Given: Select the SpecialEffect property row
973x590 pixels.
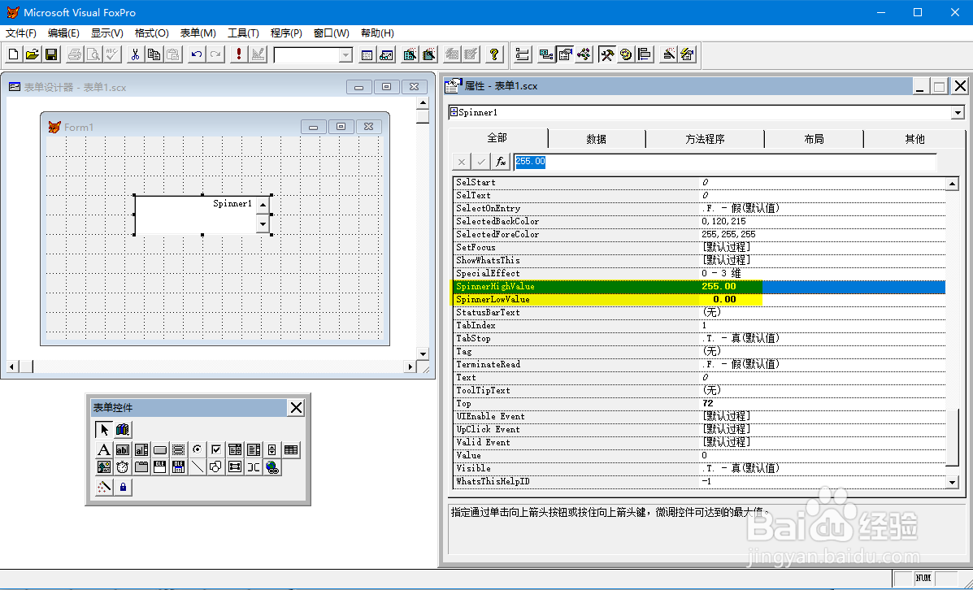Looking at the screenshot, I should point(699,274).
